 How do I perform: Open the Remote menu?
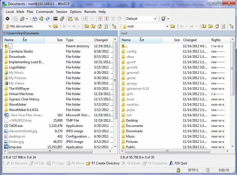pos(90,12)
